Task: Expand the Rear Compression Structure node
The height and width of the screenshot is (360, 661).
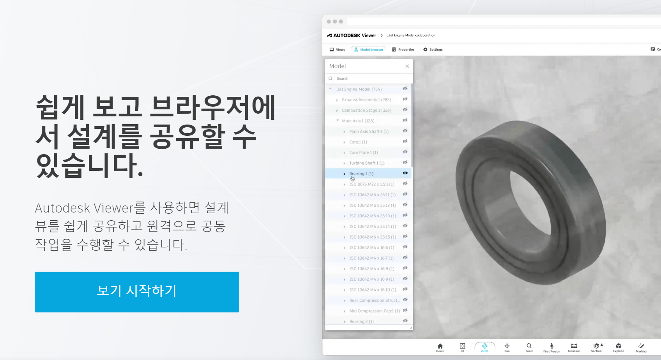Action: pyautogui.click(x=344, y=300)
